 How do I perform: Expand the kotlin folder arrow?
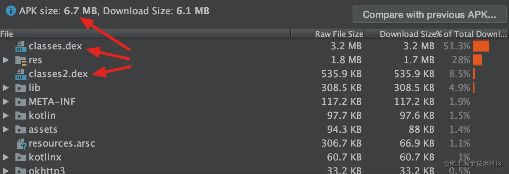click(x=5, y=116)
